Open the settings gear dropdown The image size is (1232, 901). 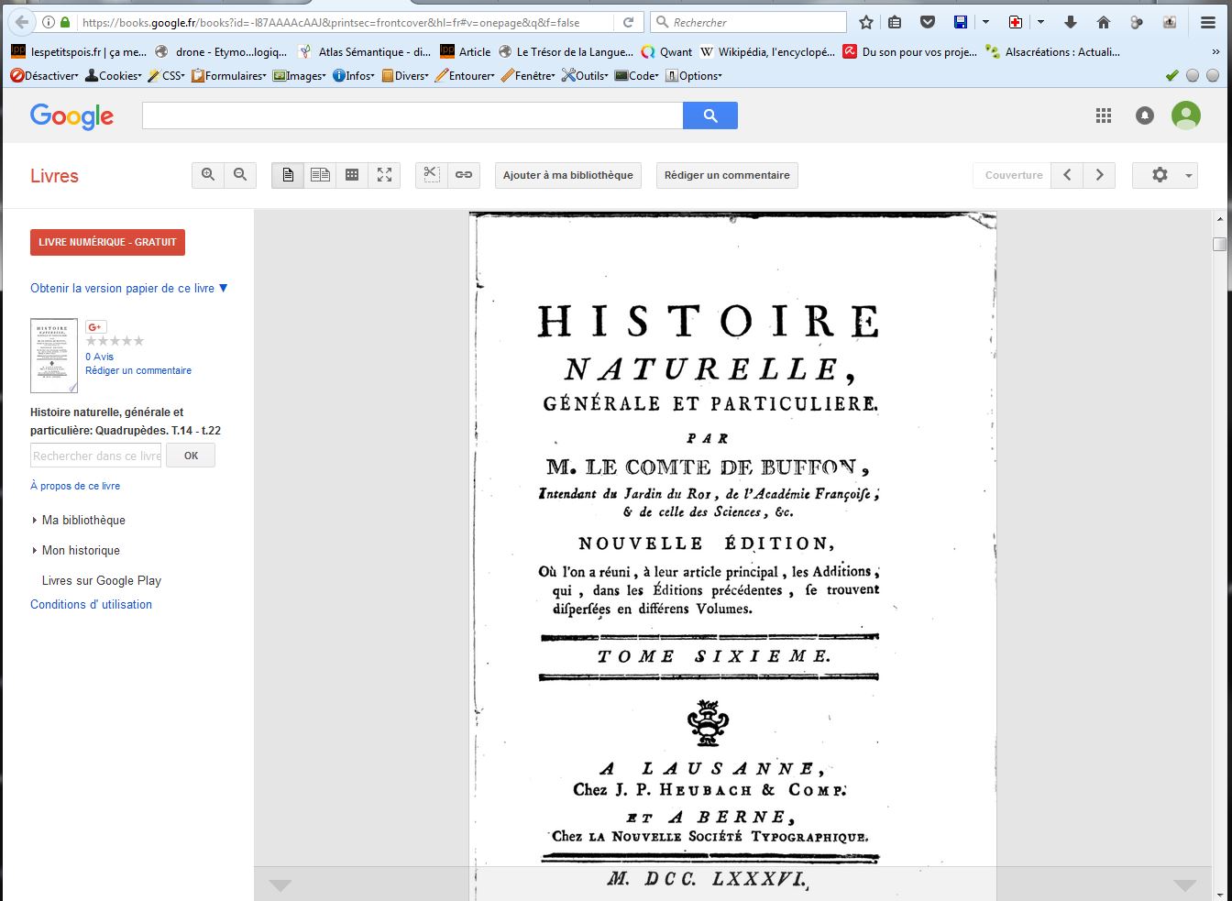click(1164, 175)
